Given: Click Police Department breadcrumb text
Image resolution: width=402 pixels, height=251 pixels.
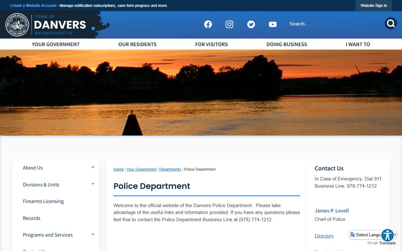Looking at the screenshot, I should 200,169.
